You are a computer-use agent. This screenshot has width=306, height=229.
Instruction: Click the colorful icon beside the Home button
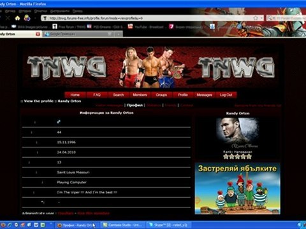27,18
